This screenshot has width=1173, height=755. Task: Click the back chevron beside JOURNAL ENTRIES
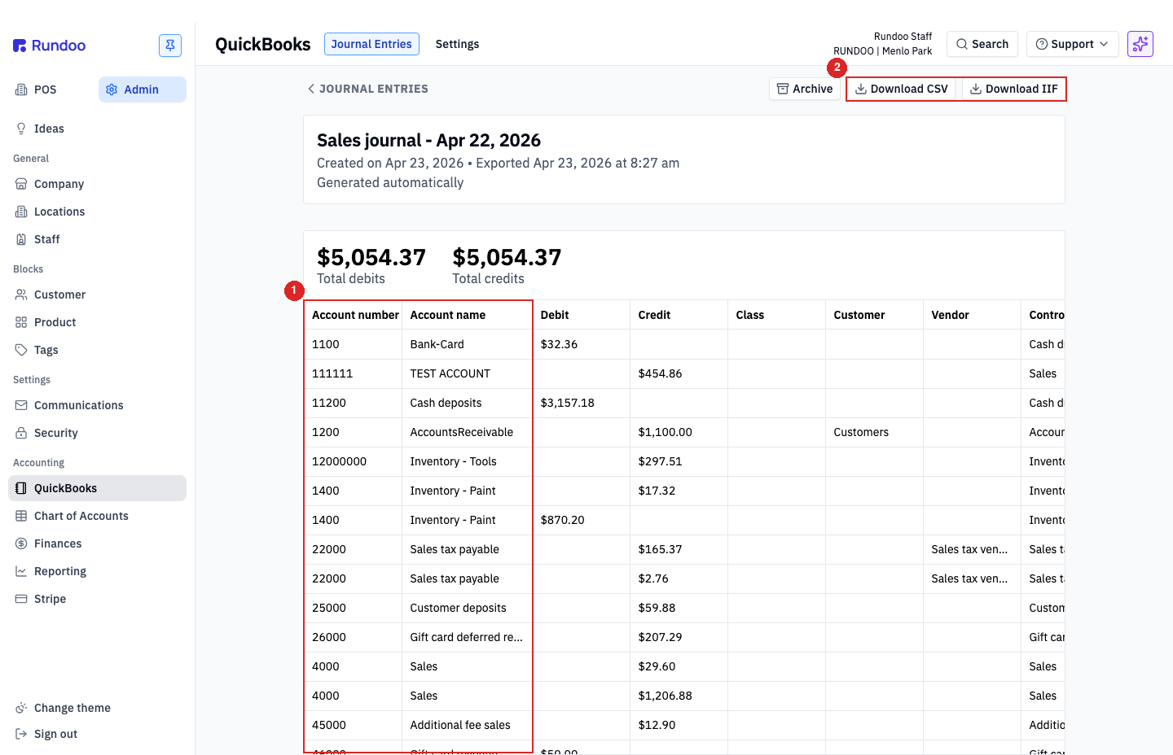click(x=311, y=89)
